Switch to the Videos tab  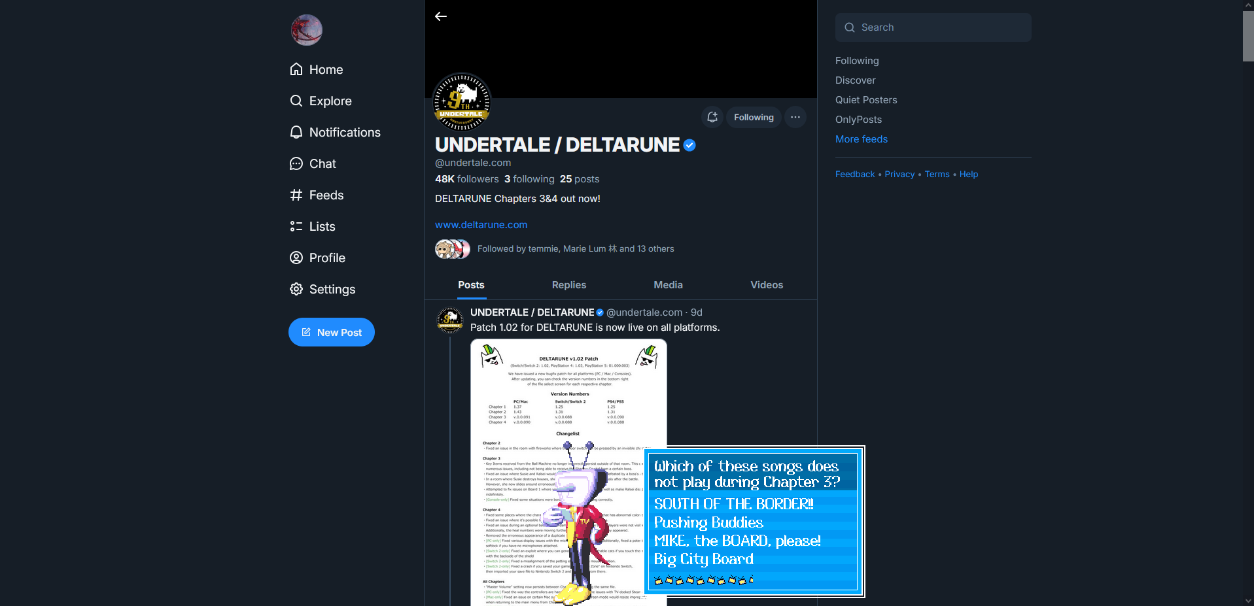tap(767, 285)
